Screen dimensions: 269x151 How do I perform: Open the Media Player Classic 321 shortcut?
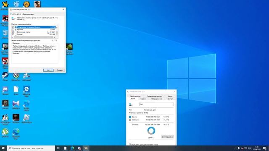point(5,118)
